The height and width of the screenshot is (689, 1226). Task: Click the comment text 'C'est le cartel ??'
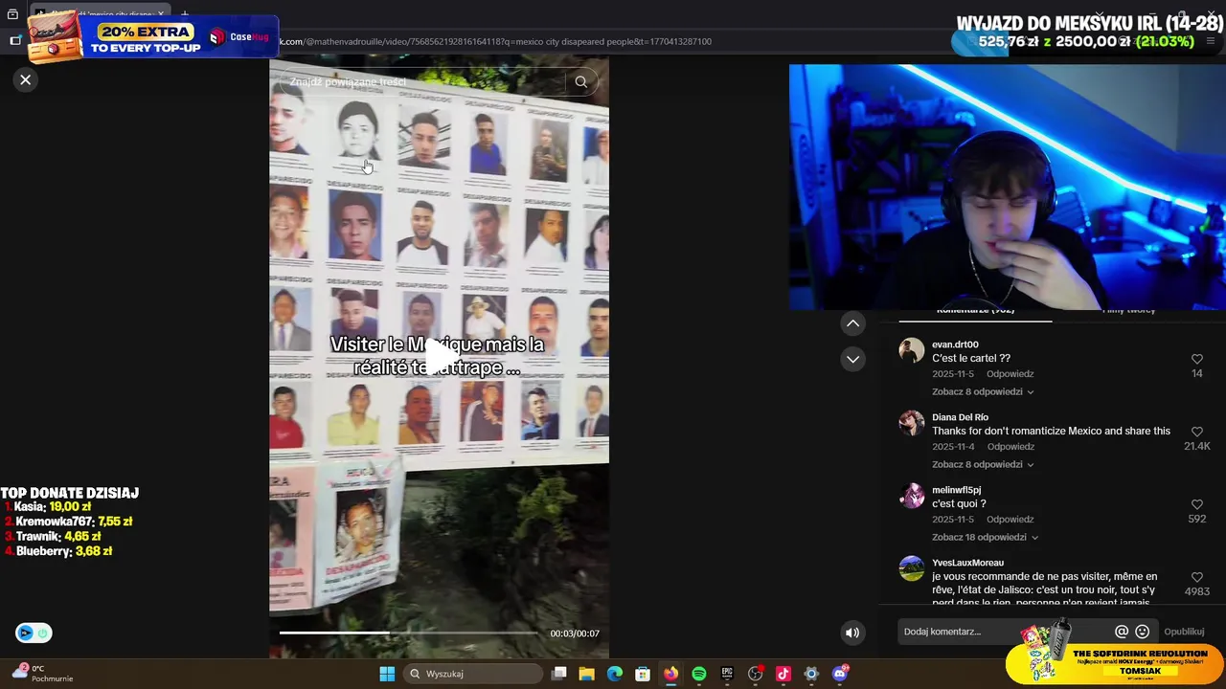971,358
